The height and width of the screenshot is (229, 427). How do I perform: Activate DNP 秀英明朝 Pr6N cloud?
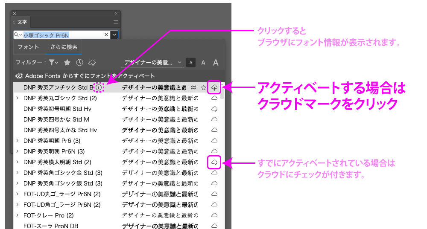[214, 151]
